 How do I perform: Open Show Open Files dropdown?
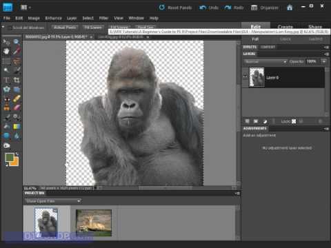[53, 201]
